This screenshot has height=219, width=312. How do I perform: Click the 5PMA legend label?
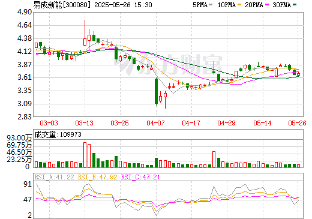[x=200, y=5]
